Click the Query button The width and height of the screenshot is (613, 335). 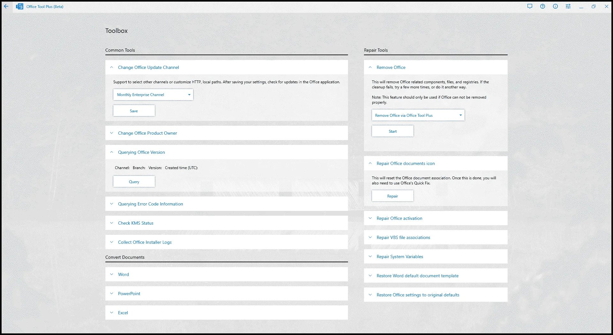pos(134,182)
